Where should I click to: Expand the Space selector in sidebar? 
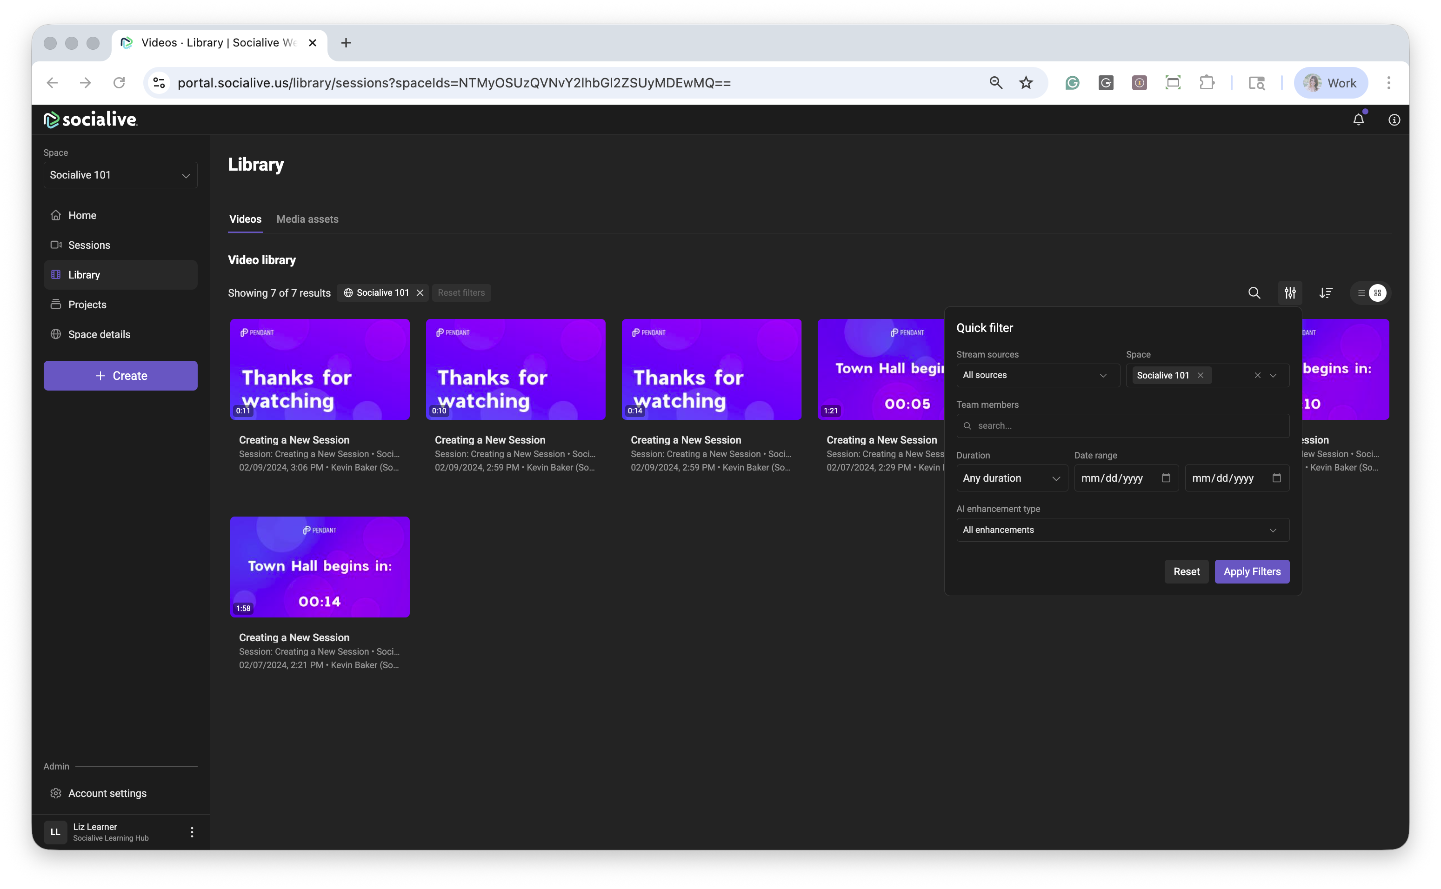120,175
